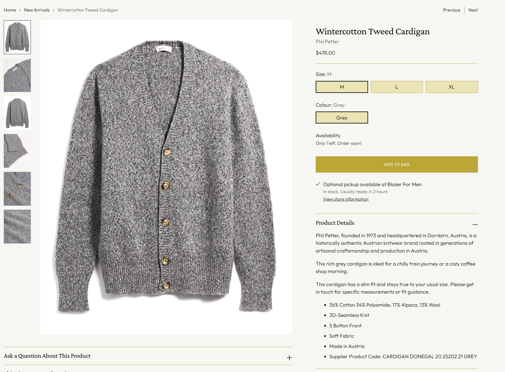Navigate to New Arrivals breadcrumb
The height and width of the screenshot is (372, 505).
tap(37, 10)
